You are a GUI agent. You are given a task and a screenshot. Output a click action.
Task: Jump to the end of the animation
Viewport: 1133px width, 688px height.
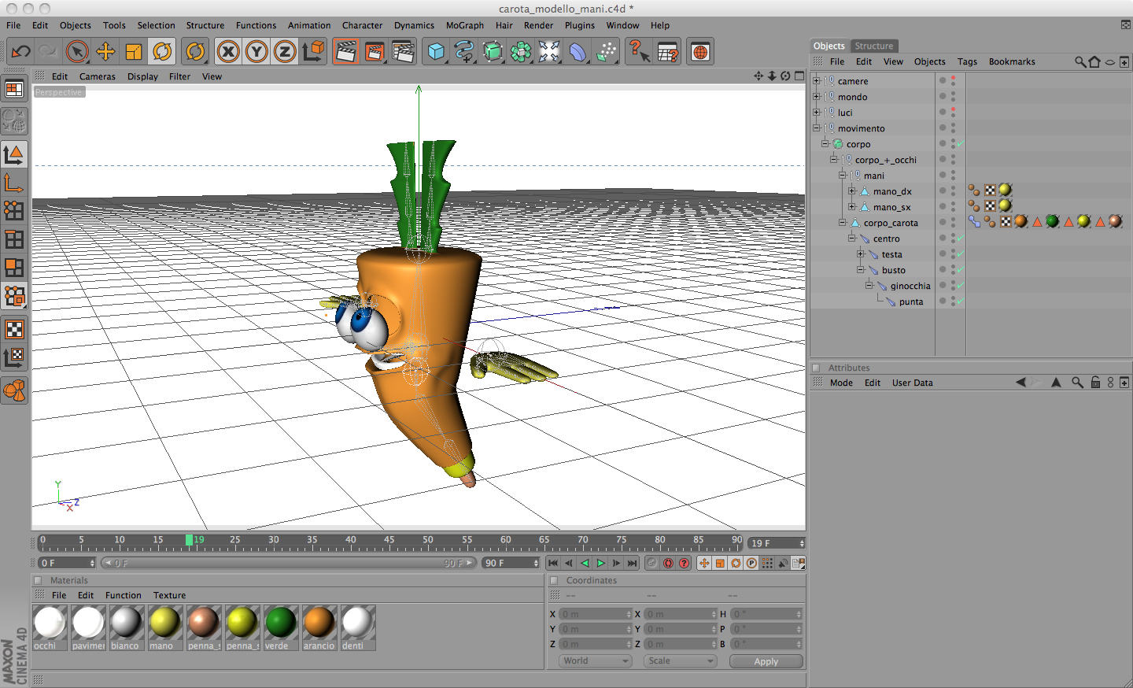(x=632, y=563)
